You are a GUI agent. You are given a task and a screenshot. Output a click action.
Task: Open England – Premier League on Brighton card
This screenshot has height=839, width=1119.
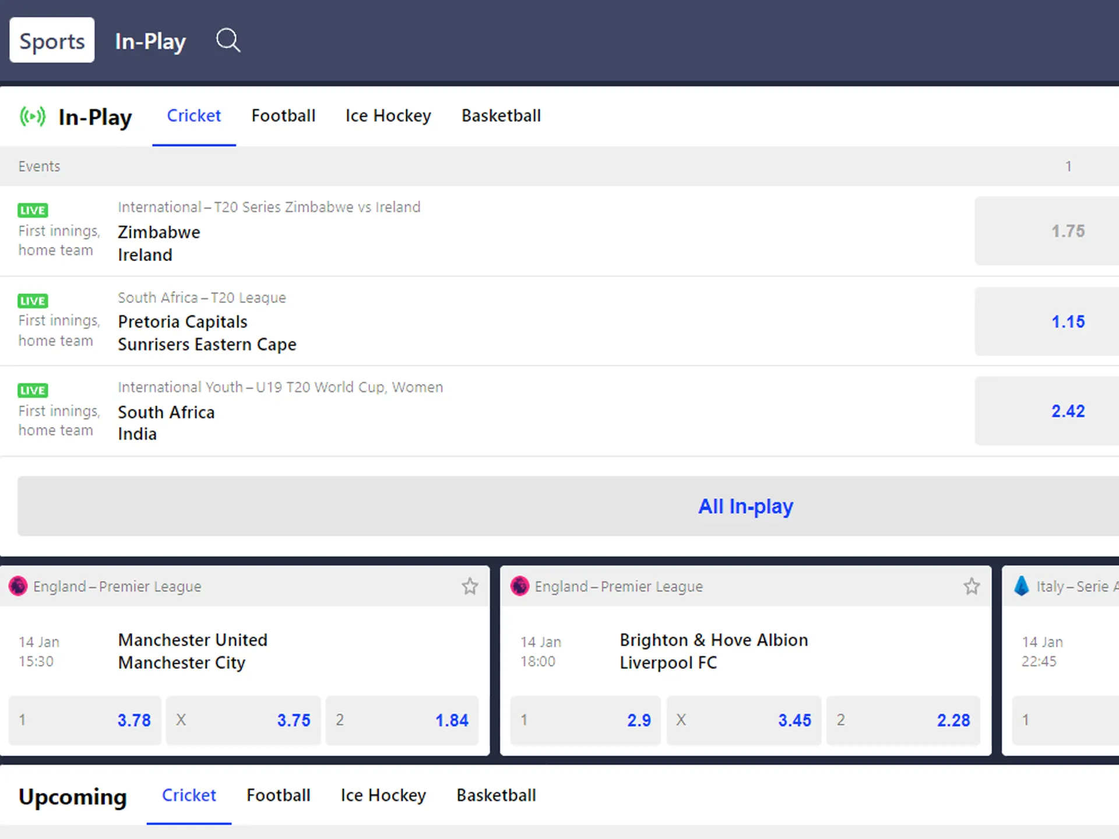click(619, 586)
